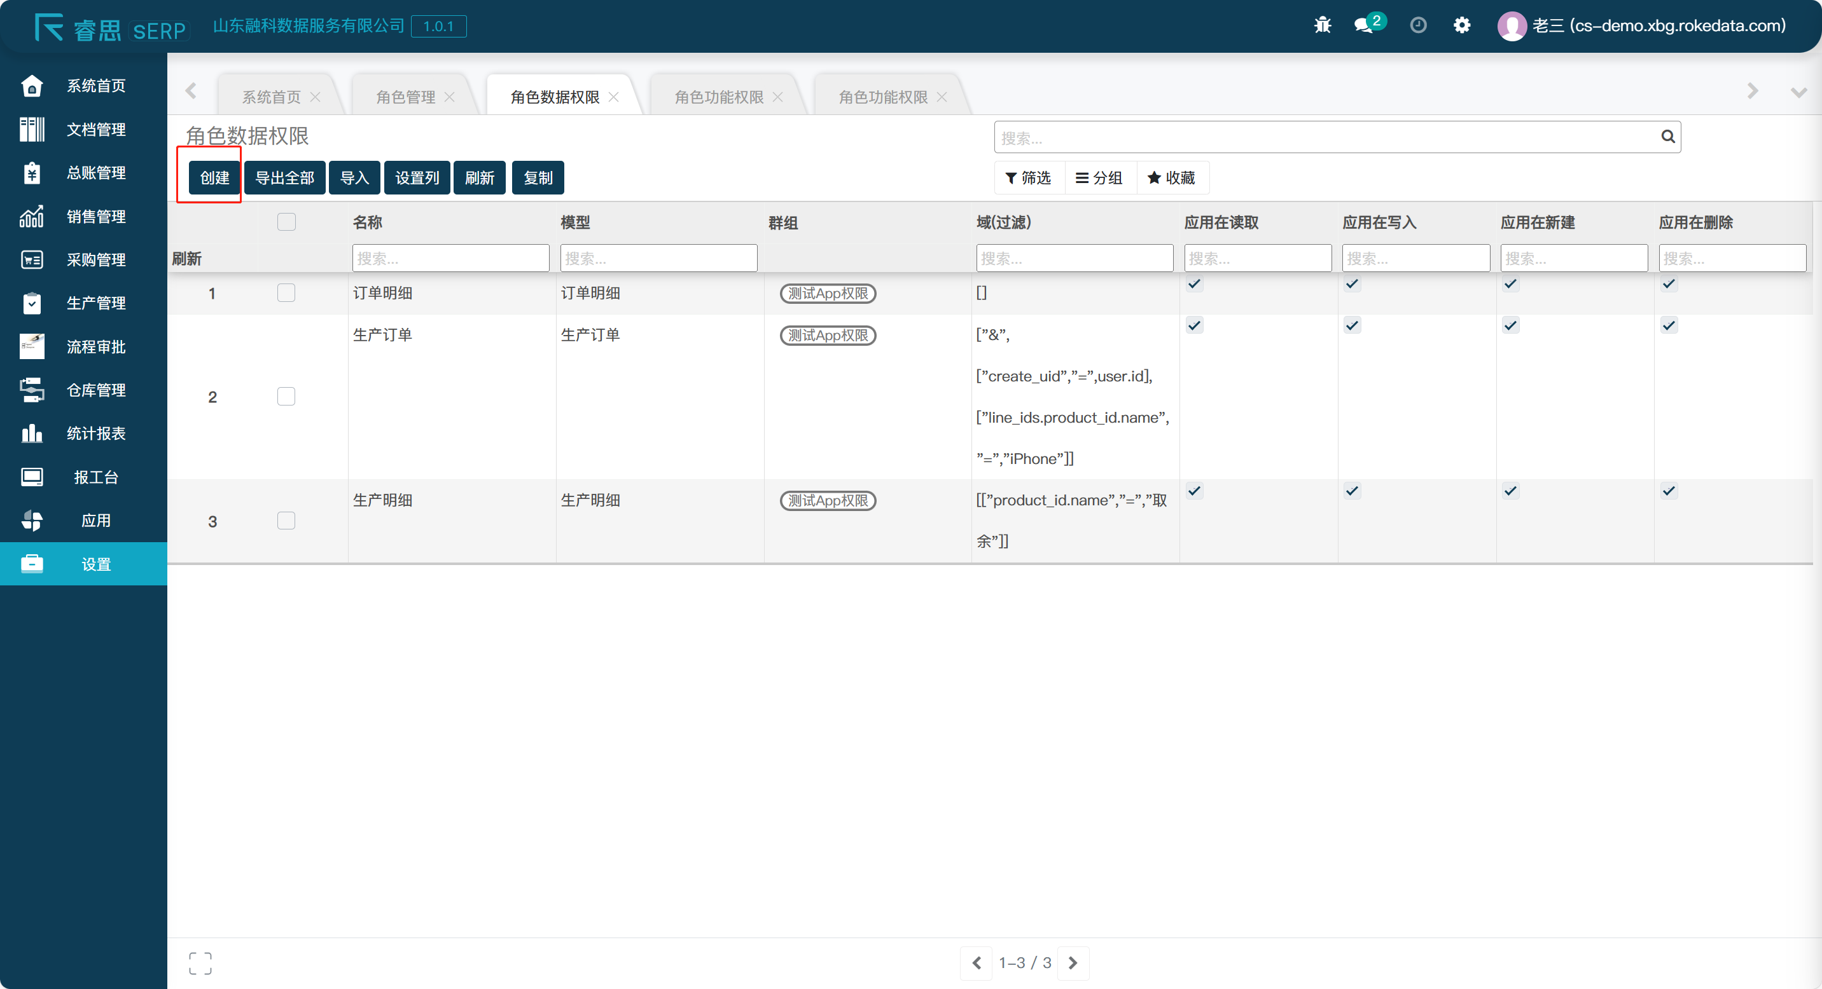The image size is (1822, 989).
Task: Switch to the 系统首页 tab
Action: tap(271, 97)
